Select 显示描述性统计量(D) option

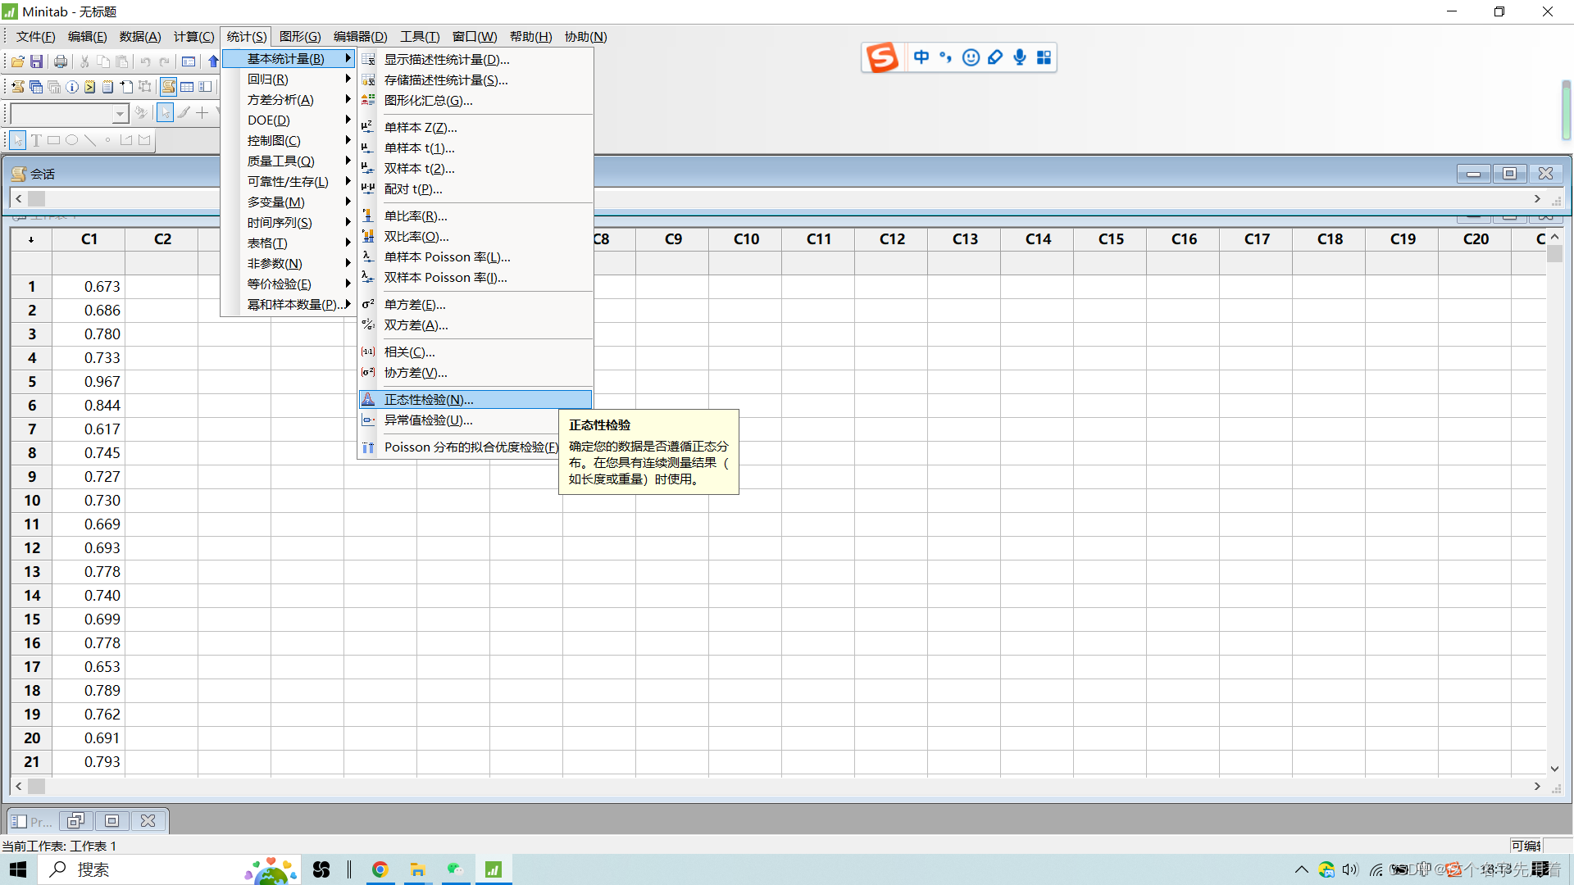tap(447, 60)
